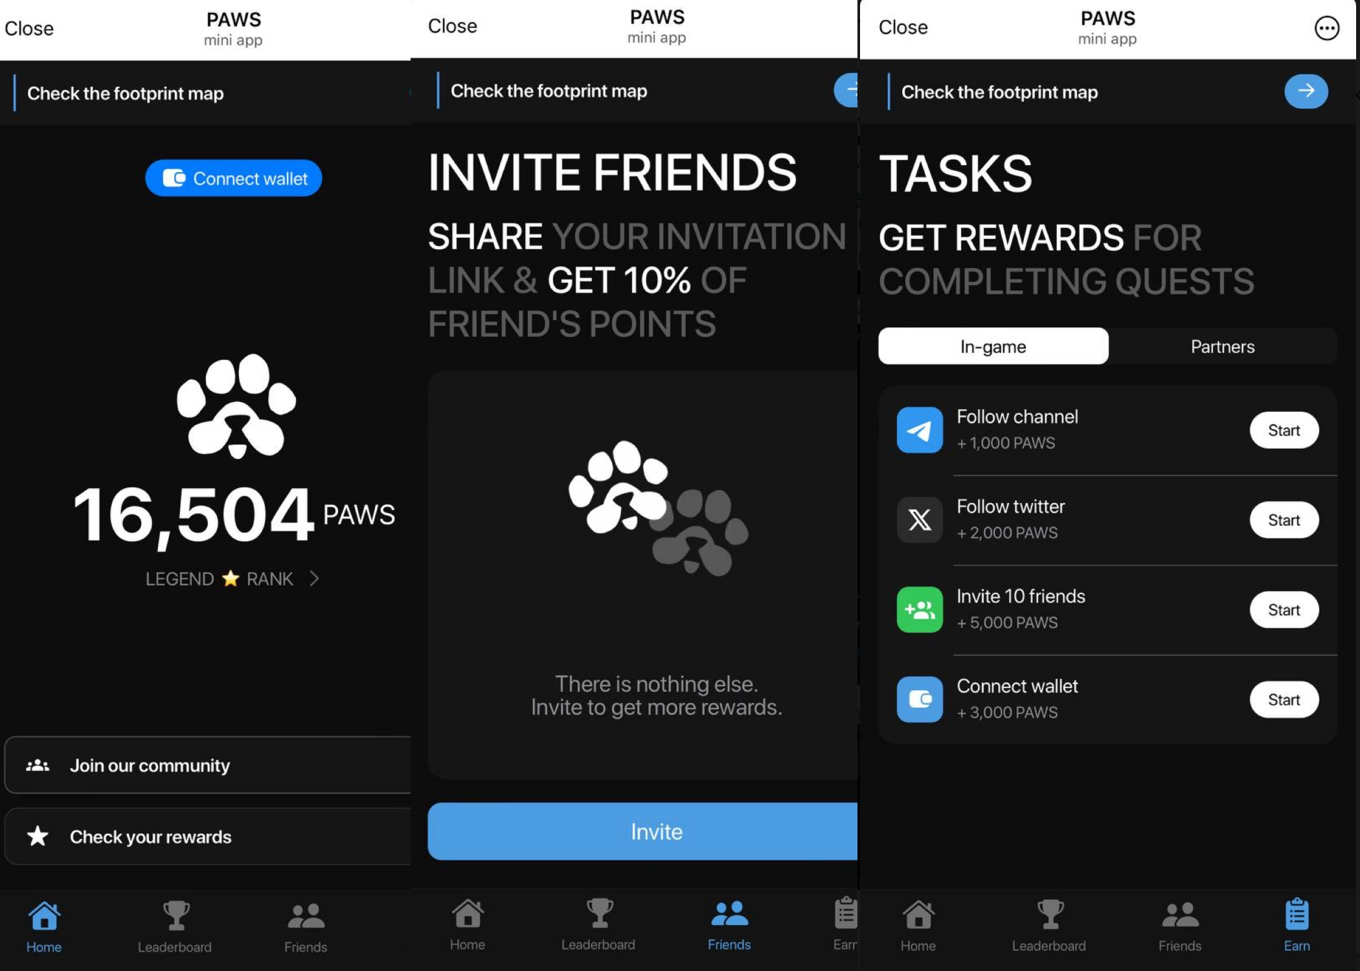Tap the Telegram channel follow icon
1360x971 pixels.
point(918,429)
